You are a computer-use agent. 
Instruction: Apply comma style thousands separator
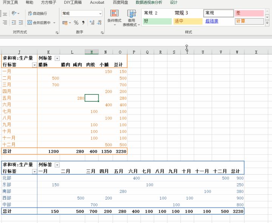point(83,23)
